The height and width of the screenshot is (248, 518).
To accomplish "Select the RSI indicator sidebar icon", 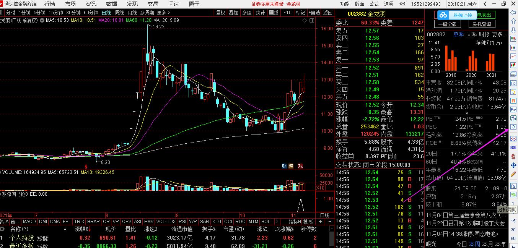I will pos(513,147).
